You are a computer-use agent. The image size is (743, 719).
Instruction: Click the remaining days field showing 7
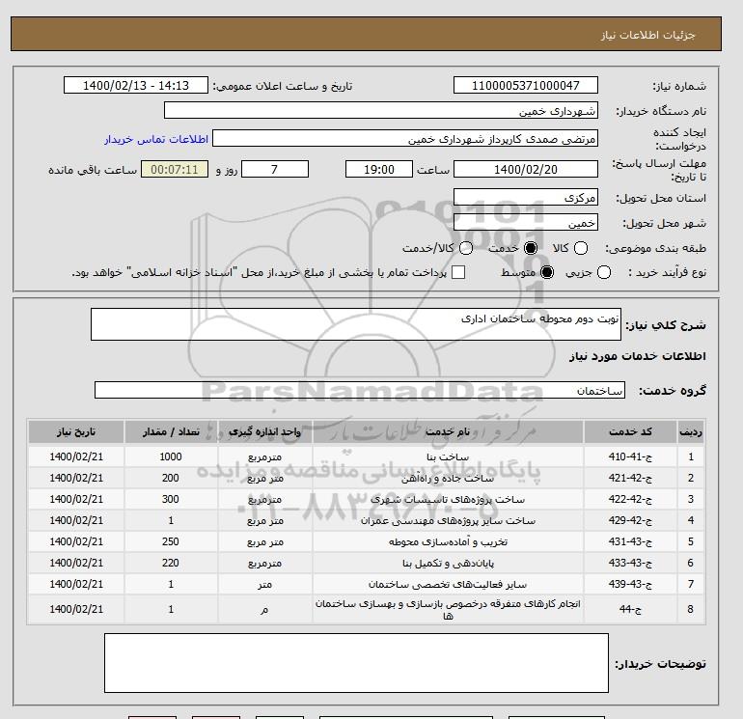point(275,169)
